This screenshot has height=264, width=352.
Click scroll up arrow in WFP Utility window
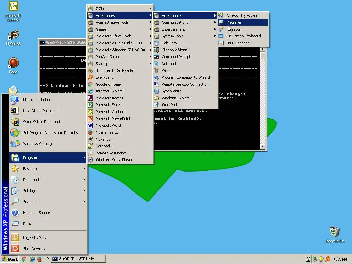(x=262, y=49)
